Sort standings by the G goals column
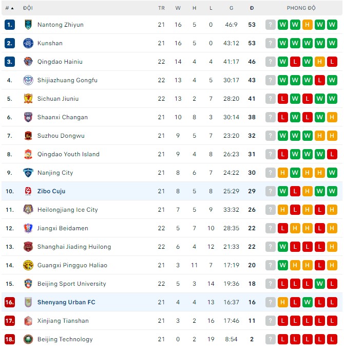This screenshot has height=349, width=344. [x=232, y=8]
